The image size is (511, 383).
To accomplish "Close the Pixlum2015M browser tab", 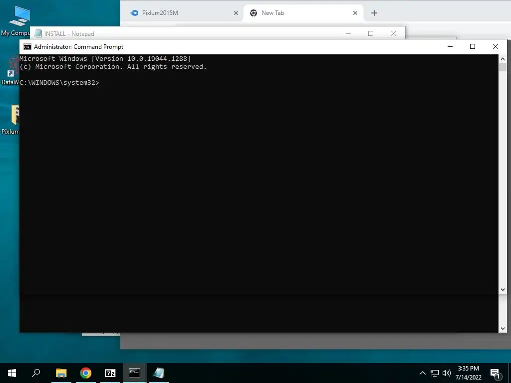I will [236, 13].
